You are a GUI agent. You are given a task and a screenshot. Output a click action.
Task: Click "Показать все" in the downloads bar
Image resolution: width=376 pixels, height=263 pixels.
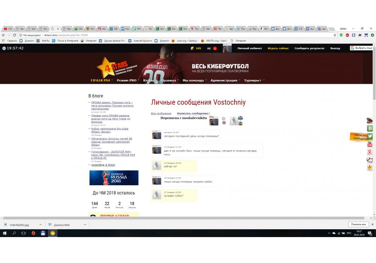(358, 224)
